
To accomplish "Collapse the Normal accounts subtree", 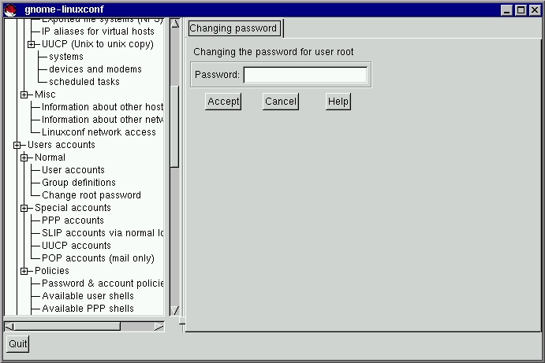I will 24,157.
